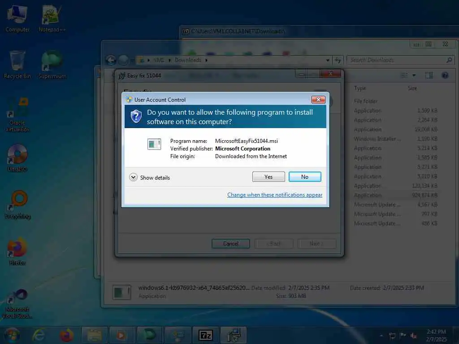Image resolution: width=459 pixels, height=344 pixels.
Task: Click VM1 breadcrumb in address bar
Action: (x=159, y=60)
